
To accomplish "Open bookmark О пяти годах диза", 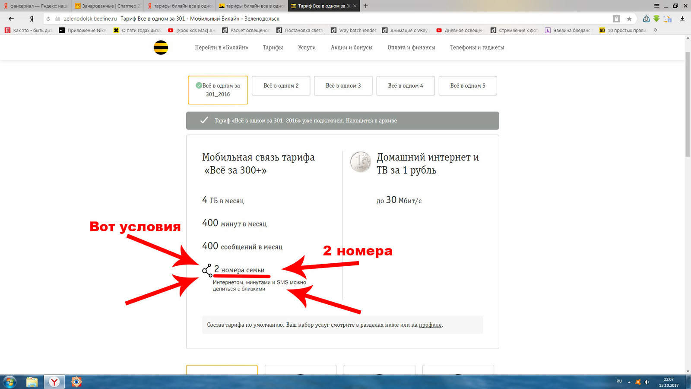I will coord(137,30).
